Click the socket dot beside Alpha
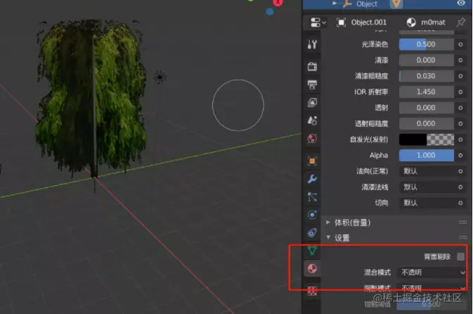The image size is (473, 314). pos(460,155)
